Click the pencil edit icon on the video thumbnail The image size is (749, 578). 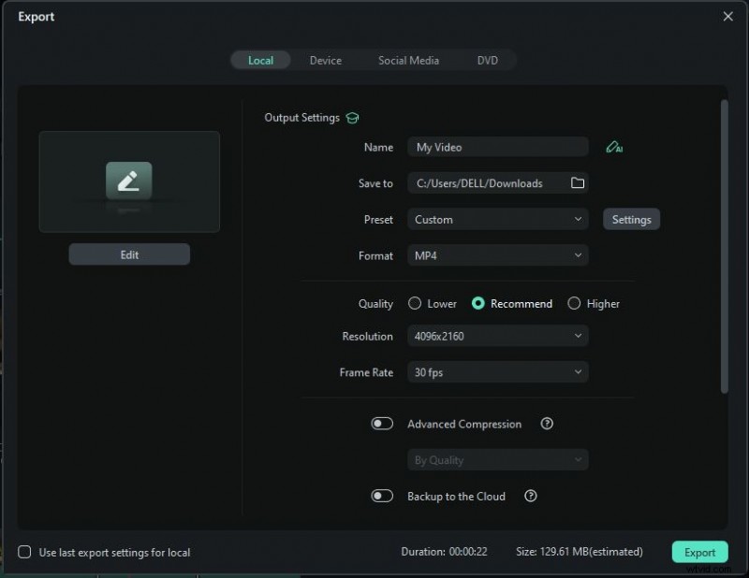click(x=129, y=179)
